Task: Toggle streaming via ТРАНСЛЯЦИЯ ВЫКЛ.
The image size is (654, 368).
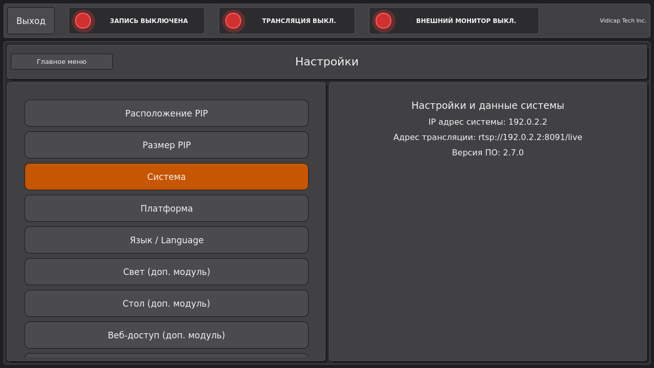Action: [287, 21]
